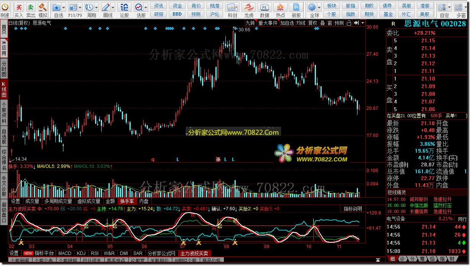Click the lock icon in chart header
Screen dimensions: 471x266
click(349, 23)
